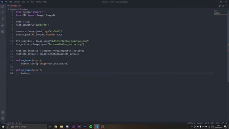Show hidden system tray icons

click(192, 126)
